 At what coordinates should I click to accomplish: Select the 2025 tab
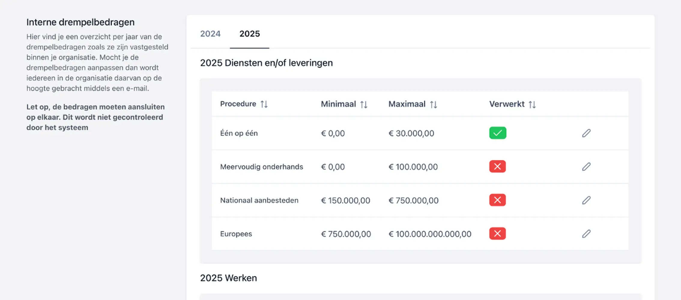coord(250,34)
